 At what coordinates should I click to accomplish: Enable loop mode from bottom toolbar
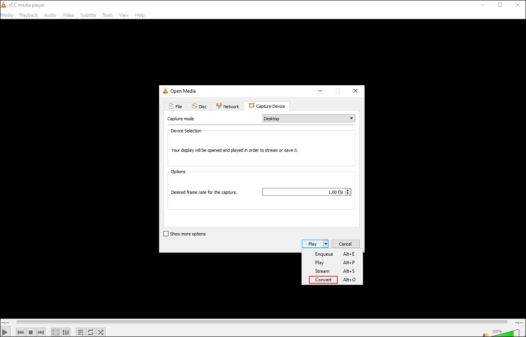(x=90, y=332)
